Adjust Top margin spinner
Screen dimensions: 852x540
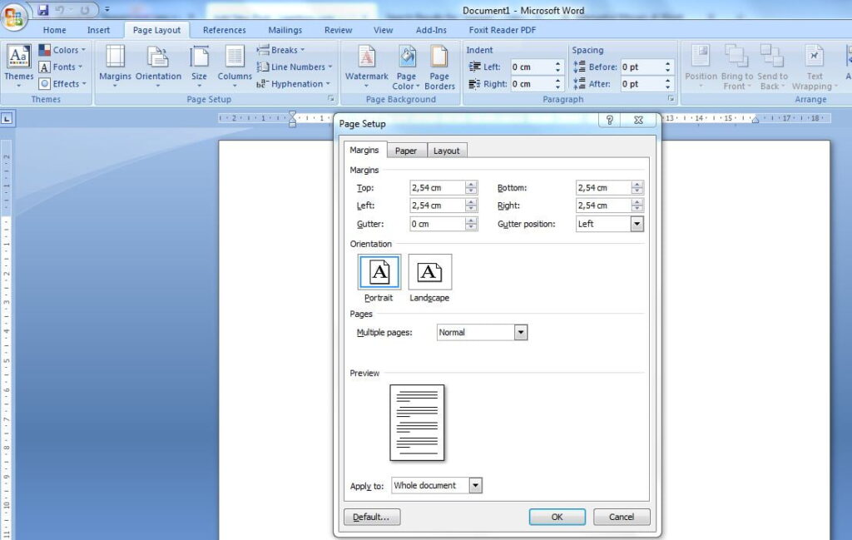[x=471, y=187]
